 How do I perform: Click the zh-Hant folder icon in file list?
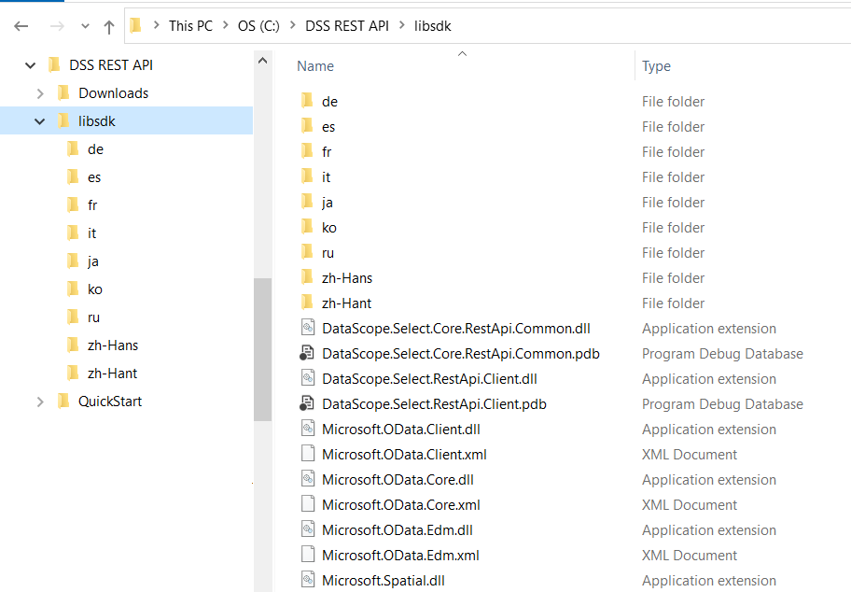pyautogui.click(x=307, y=303)
